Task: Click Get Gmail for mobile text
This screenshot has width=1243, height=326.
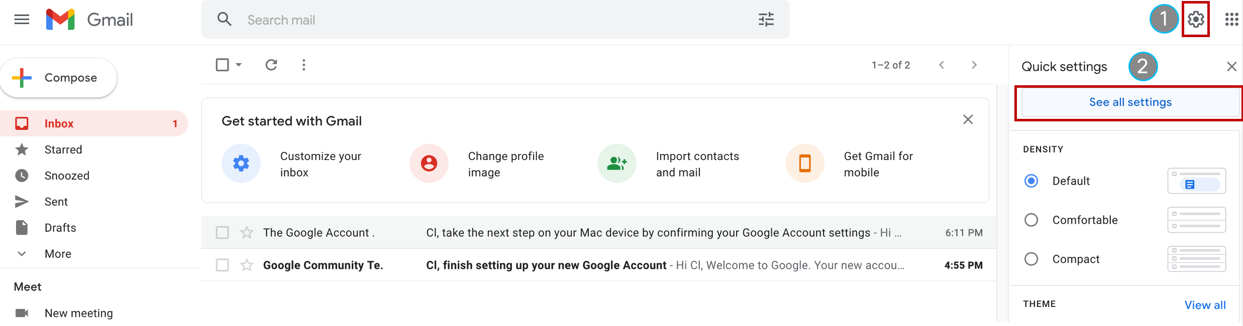Action: pyautogui.click(x=878, y=164)
